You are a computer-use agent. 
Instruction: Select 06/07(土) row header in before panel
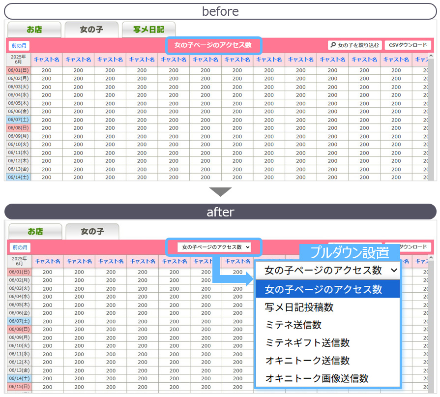point(19,120)
